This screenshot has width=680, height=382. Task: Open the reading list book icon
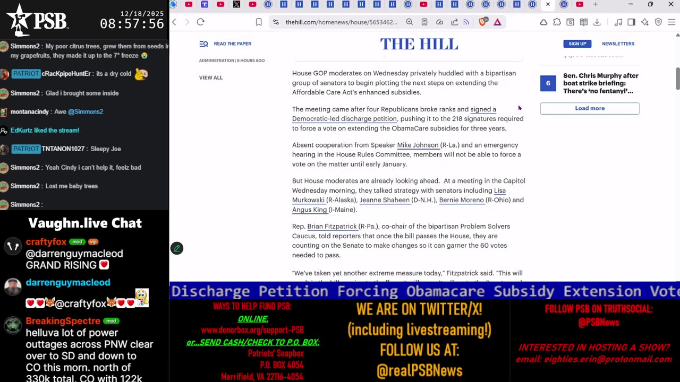point(584,22)
